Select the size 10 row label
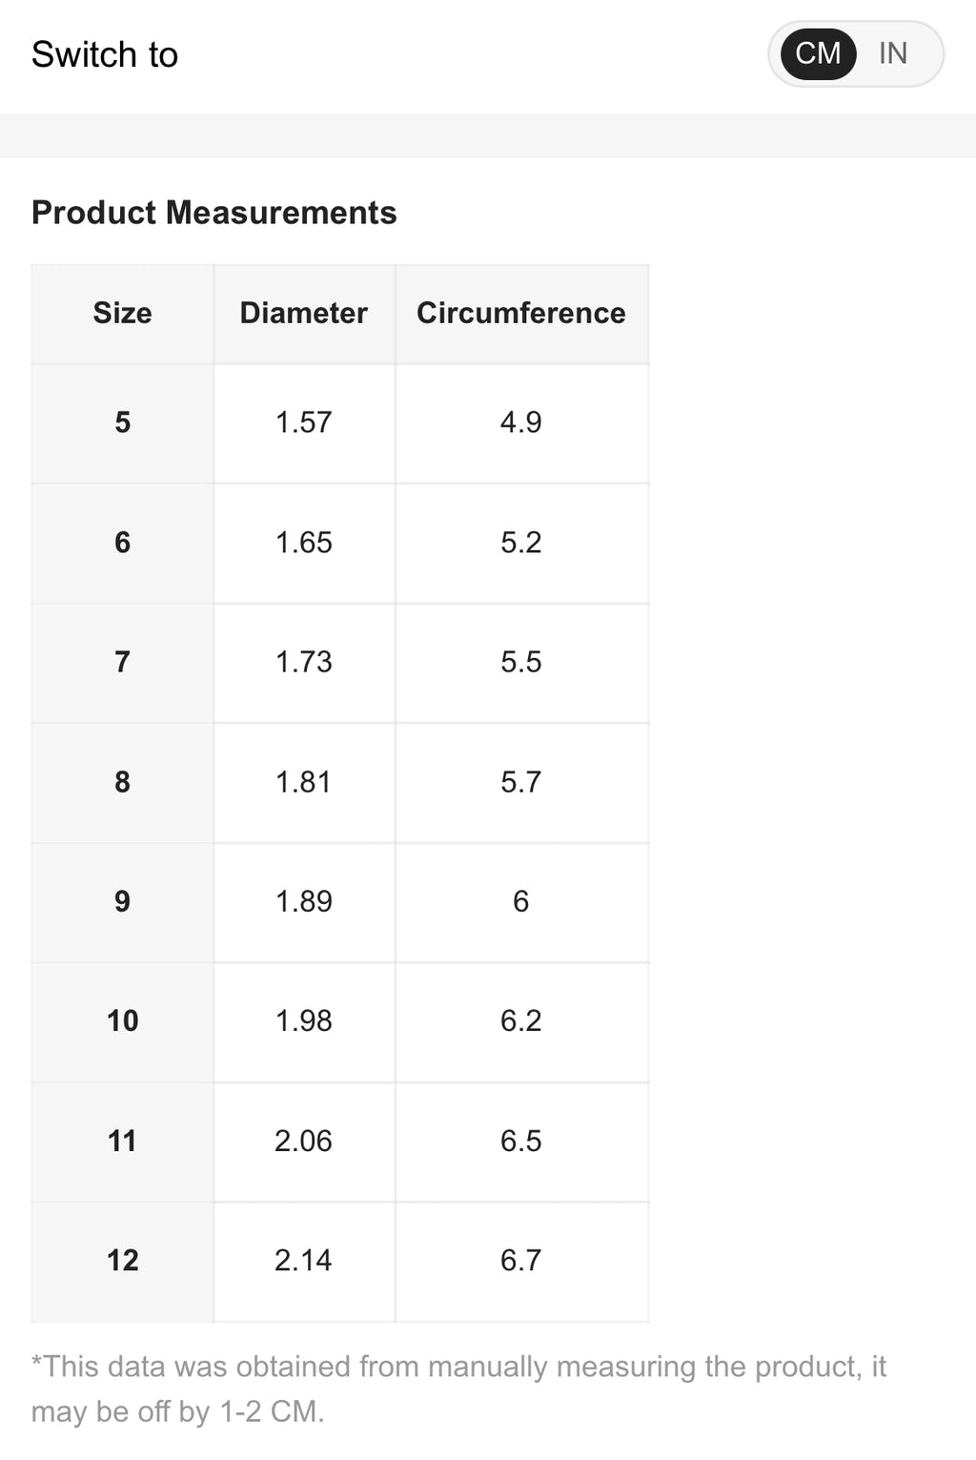 (122, 1021)
